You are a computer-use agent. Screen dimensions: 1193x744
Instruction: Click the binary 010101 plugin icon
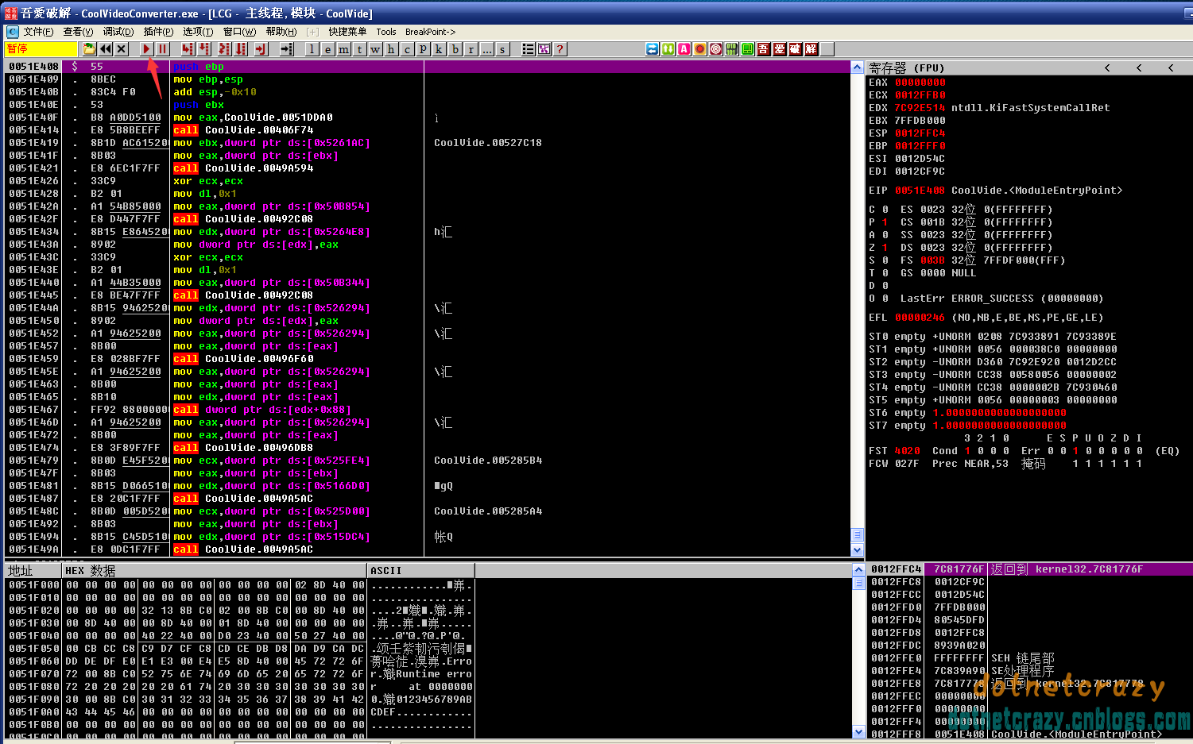click(x=731, y=49)
